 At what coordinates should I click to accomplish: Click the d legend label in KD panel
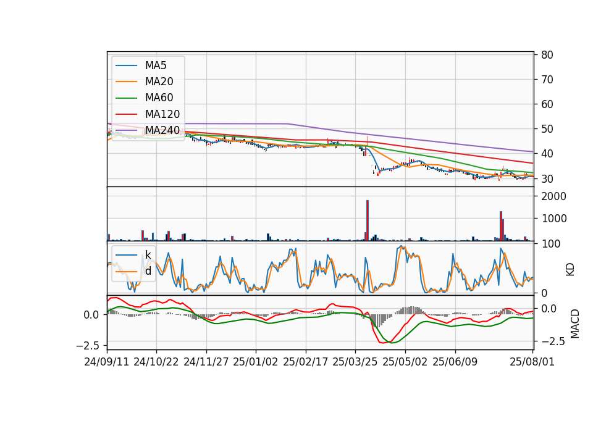[x=148, y=271]
